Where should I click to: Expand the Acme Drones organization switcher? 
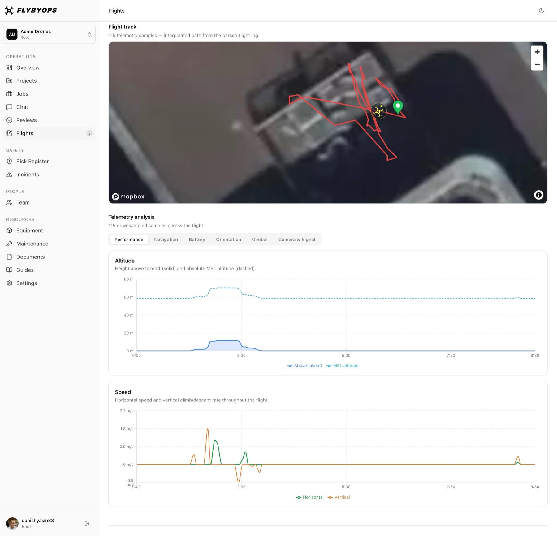tap(49, 34)
